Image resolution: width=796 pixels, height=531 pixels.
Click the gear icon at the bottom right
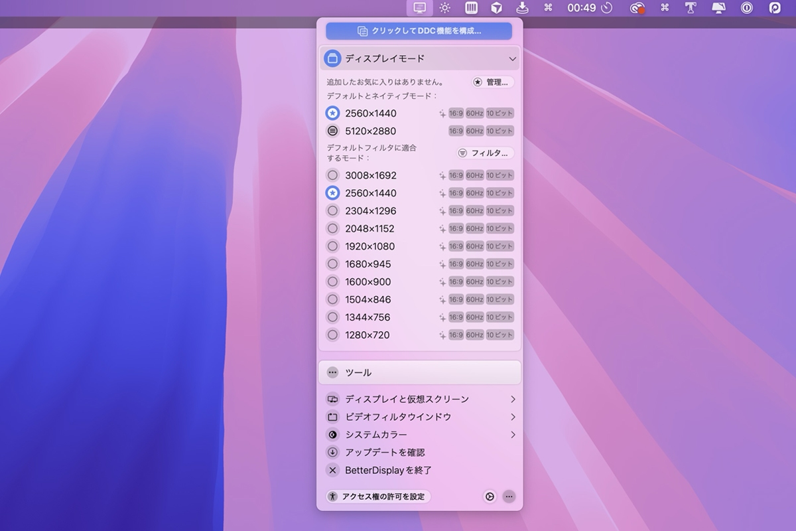[x=490, y=496]
